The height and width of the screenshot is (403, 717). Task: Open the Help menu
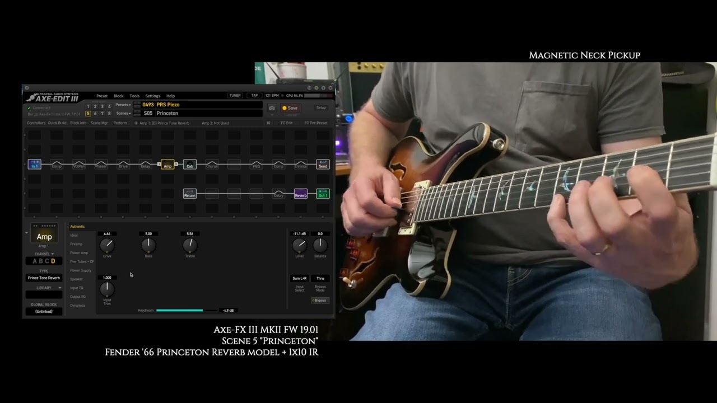click(170, 96)
